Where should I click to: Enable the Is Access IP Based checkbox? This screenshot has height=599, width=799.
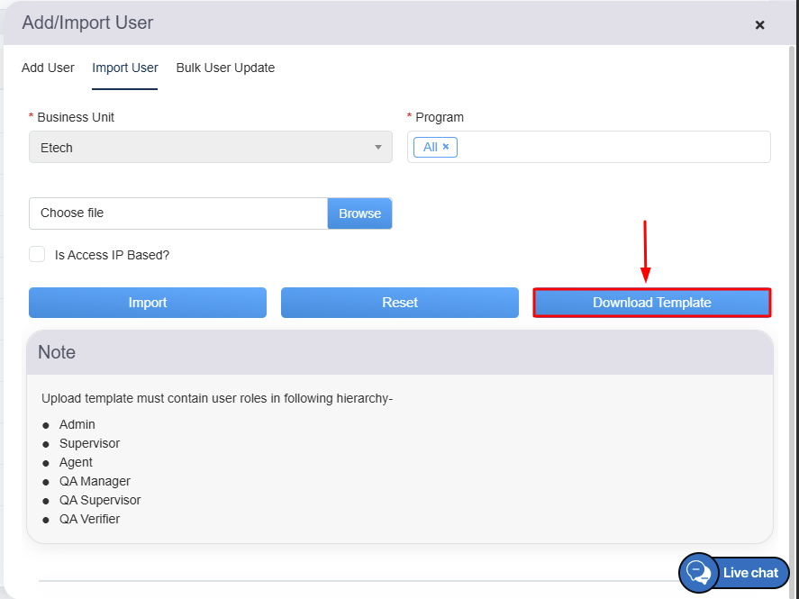(x=37, y=255)
